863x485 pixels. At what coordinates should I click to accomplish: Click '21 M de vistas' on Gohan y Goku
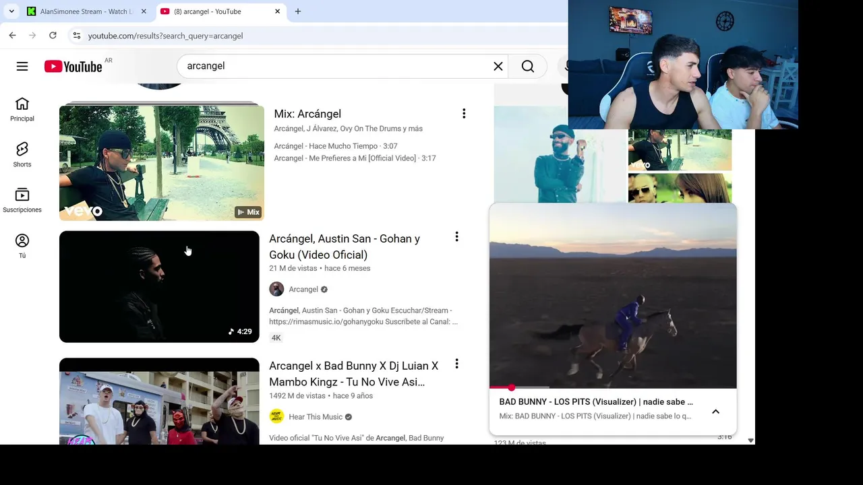293,268
